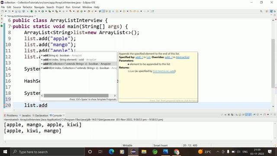Click the Open Type toolbar icon
This screenshot has height=156, width=277.
click(89, 11)
